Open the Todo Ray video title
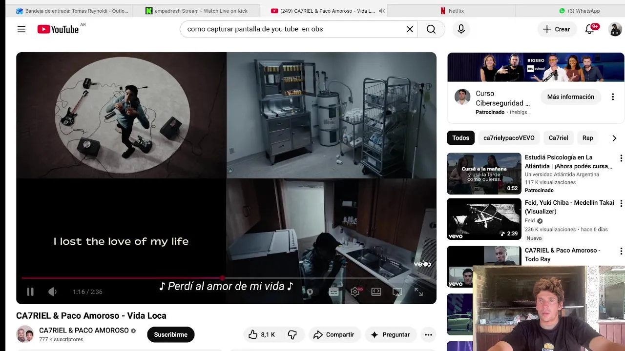 click(562, 255)
